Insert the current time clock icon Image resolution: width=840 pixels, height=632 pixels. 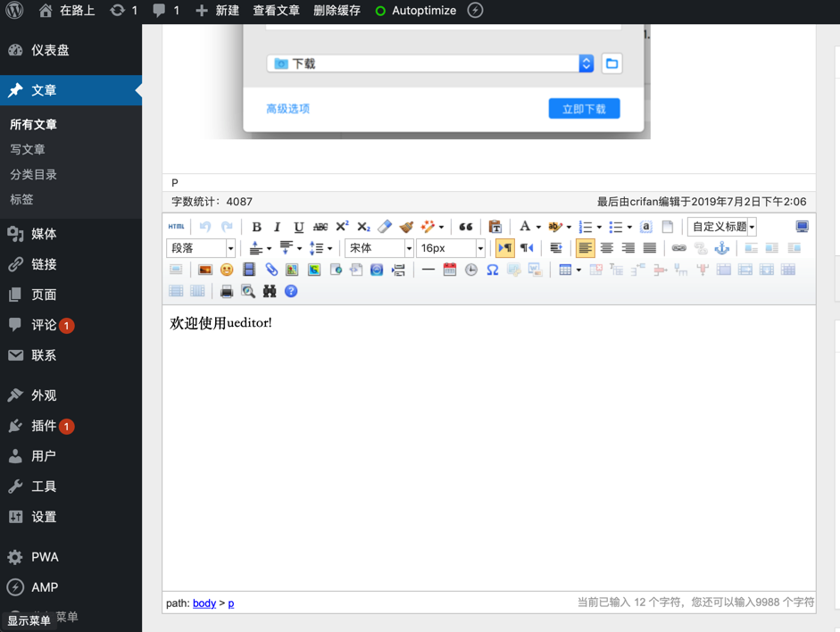pyautogui.click(x=471, y=270)
